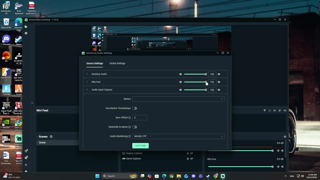
Task: Toggle visibility of Display Capture source
Action: pyautogui.click(x=191, y=153)
